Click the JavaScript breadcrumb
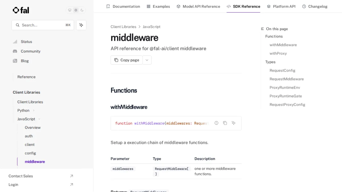Image resolution: width=342 pixels, height=192 pixels. (x=152, y=27)
